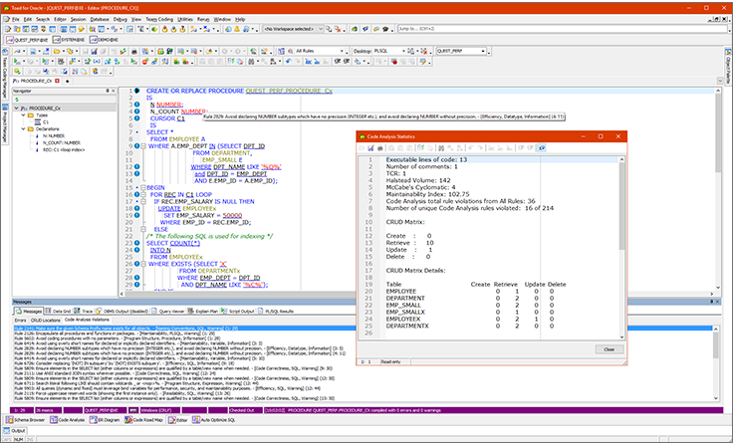Click the binoculars find icon in editor toolbar
733x445 pixels.
(x=252, y=62)
